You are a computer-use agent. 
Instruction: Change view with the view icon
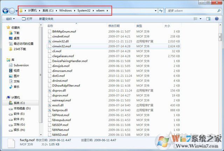click(195, 19)
